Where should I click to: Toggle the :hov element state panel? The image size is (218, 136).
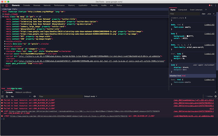click(203, 14)
